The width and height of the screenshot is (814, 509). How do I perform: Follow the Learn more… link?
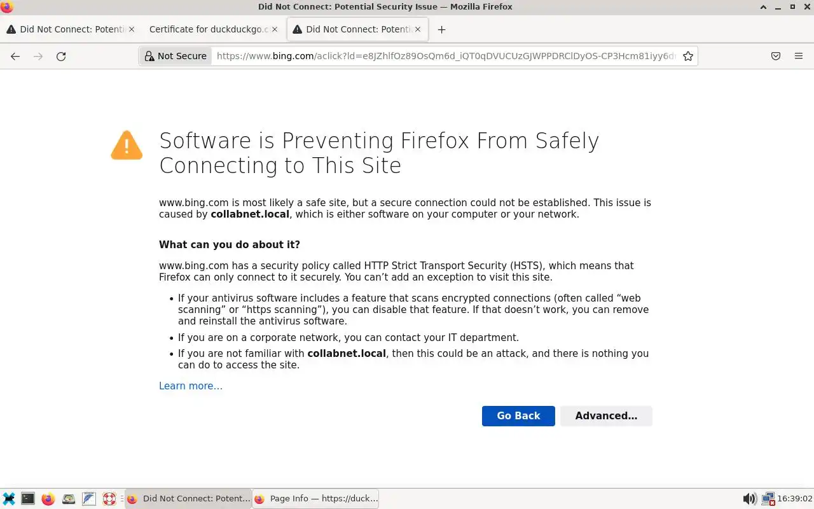[x=191, y=386]
